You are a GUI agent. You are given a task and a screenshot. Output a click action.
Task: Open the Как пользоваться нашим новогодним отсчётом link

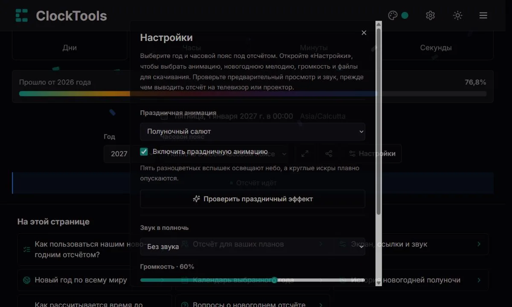tap(95, 249)
